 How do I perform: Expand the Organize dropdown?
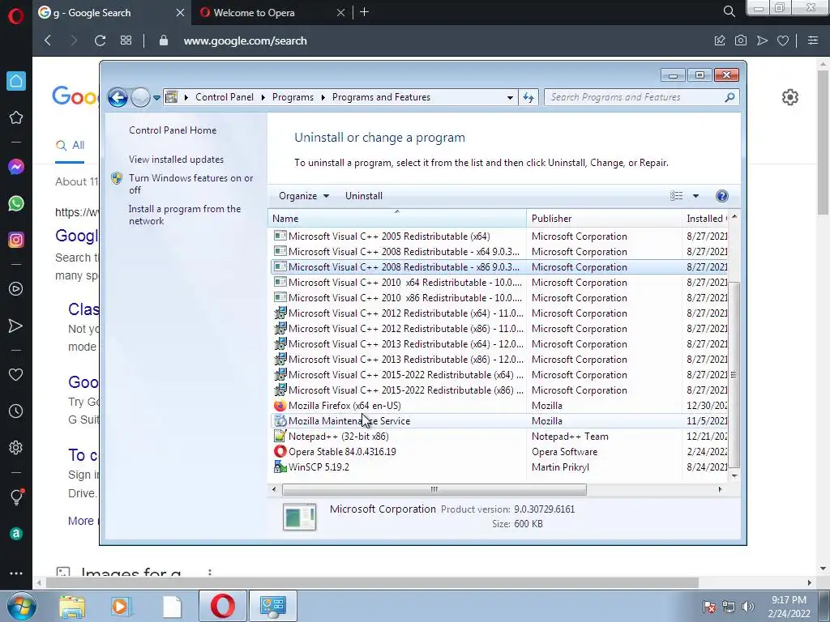tap(304, 196)
